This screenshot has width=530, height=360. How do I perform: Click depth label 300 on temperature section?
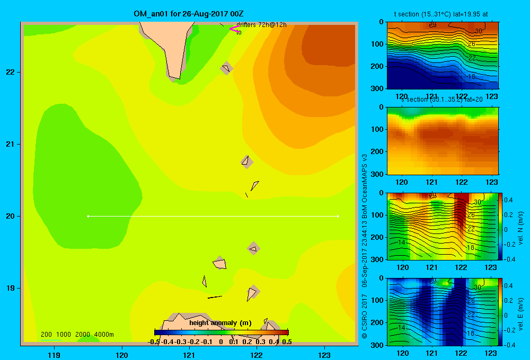point(377,88)
